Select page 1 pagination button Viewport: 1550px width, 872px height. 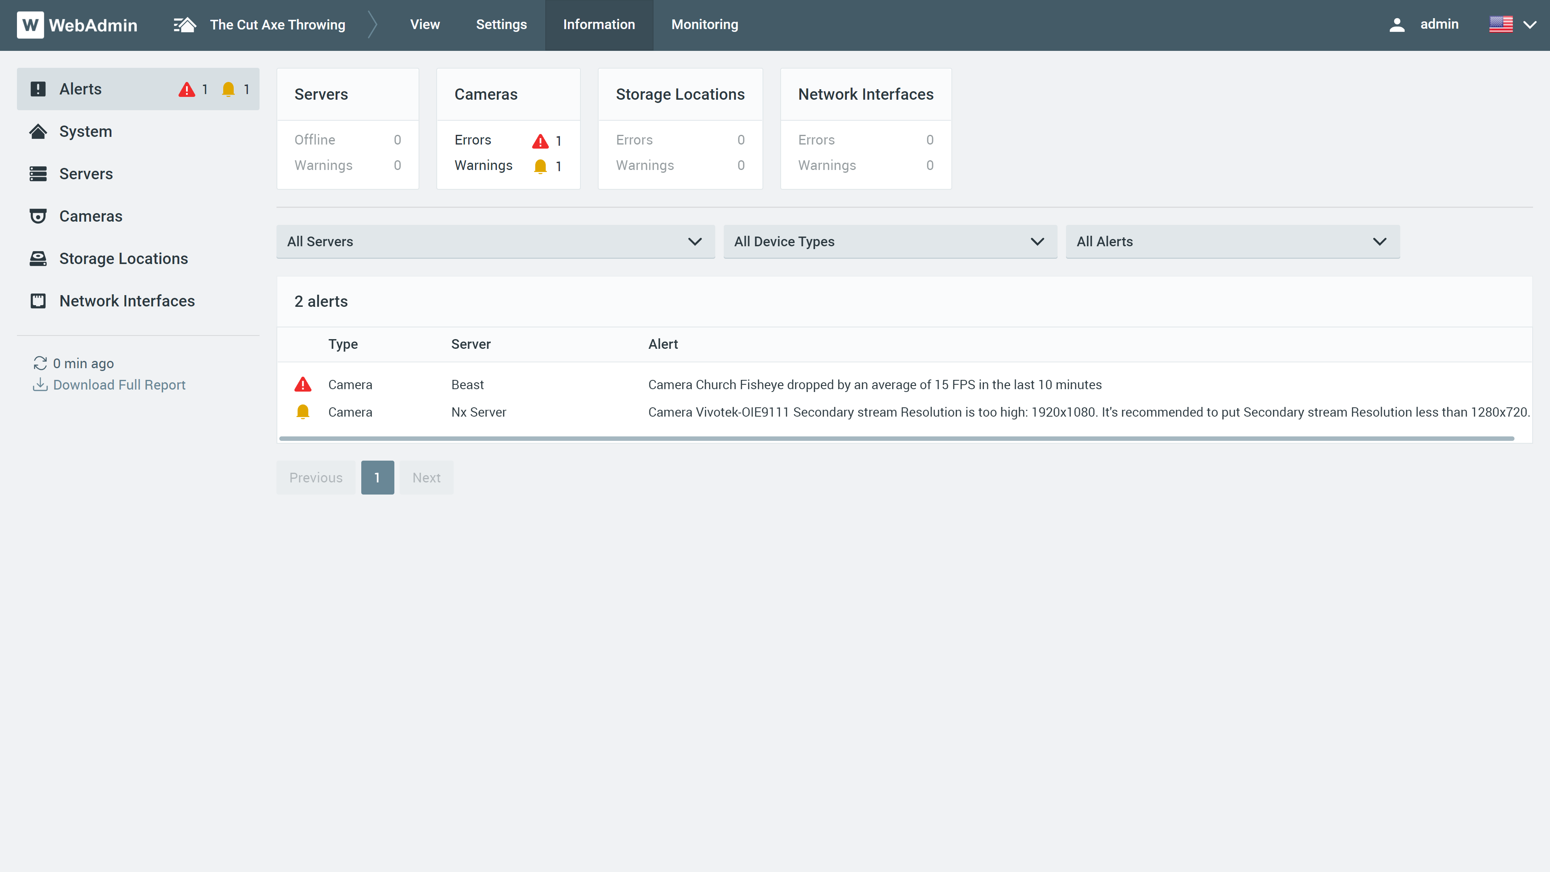pos(378,477)
